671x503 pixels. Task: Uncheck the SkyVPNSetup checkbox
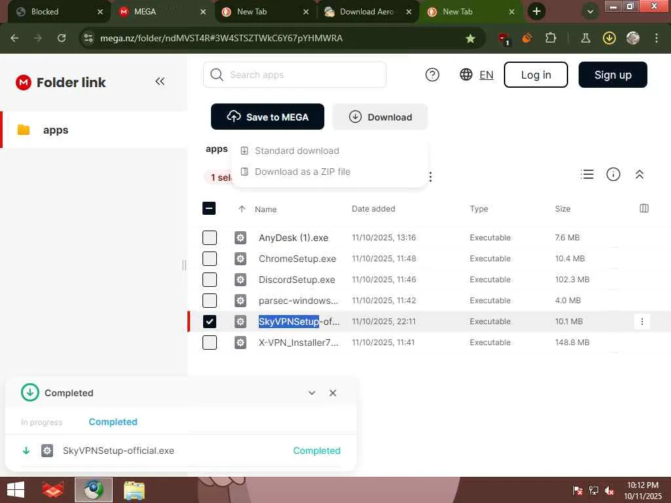[209, 322]
